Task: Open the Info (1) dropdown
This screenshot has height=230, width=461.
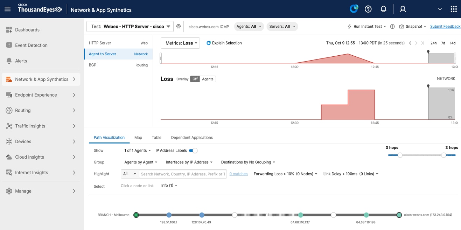Action: 169,186
